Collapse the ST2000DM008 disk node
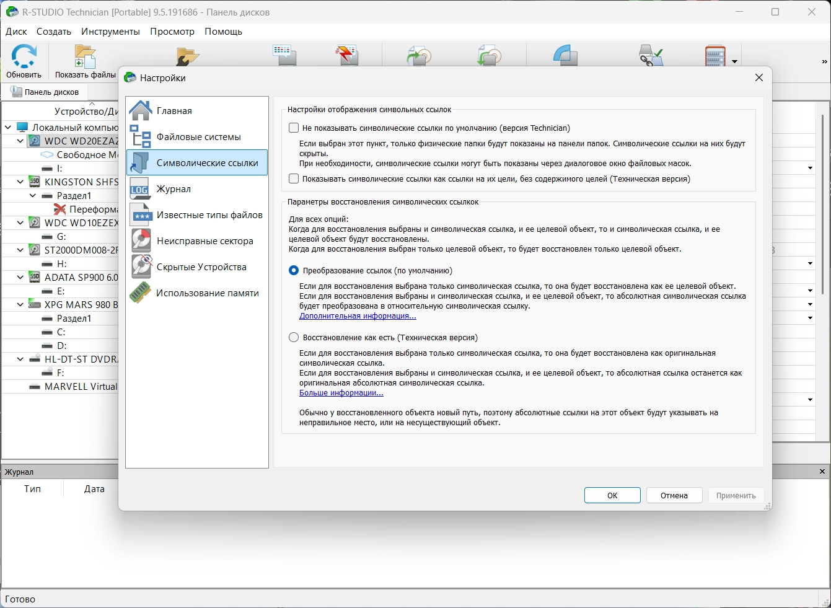The height and width of the screenshot is (608, 831). (x=20, y=250)
